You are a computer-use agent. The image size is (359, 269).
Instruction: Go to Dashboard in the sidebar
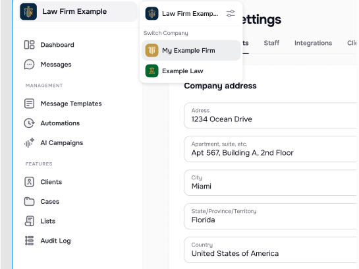click(x=57, y=45)
